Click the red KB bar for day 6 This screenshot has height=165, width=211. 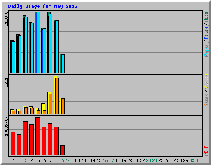coord(44,141)
